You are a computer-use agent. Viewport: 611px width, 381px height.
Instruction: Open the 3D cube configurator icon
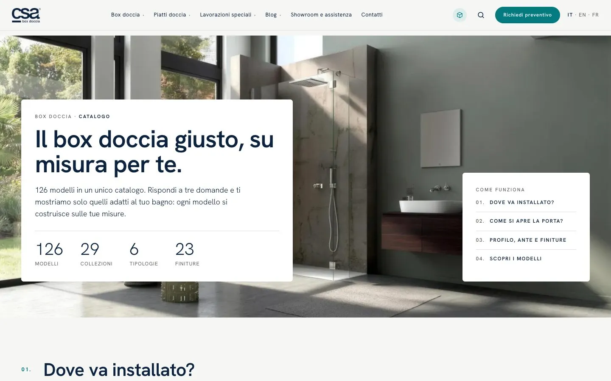(x=460, y=15)
